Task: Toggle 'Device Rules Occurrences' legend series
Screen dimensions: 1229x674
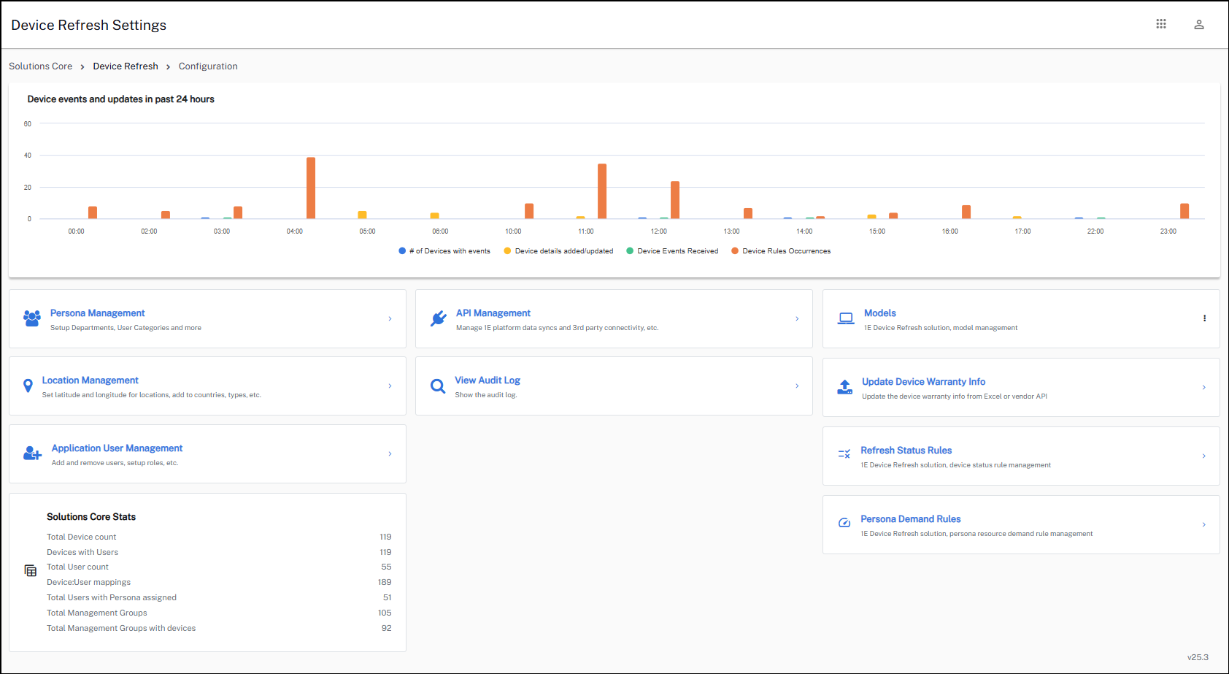Action: click(781, 251)
